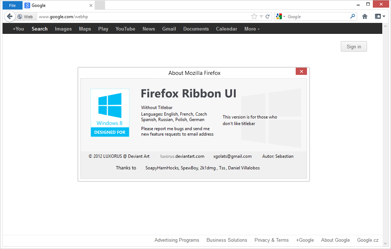Click the 'Autor: Sebastian' text
This screenshot has height=249, width=391.
(x=278, y=156)
